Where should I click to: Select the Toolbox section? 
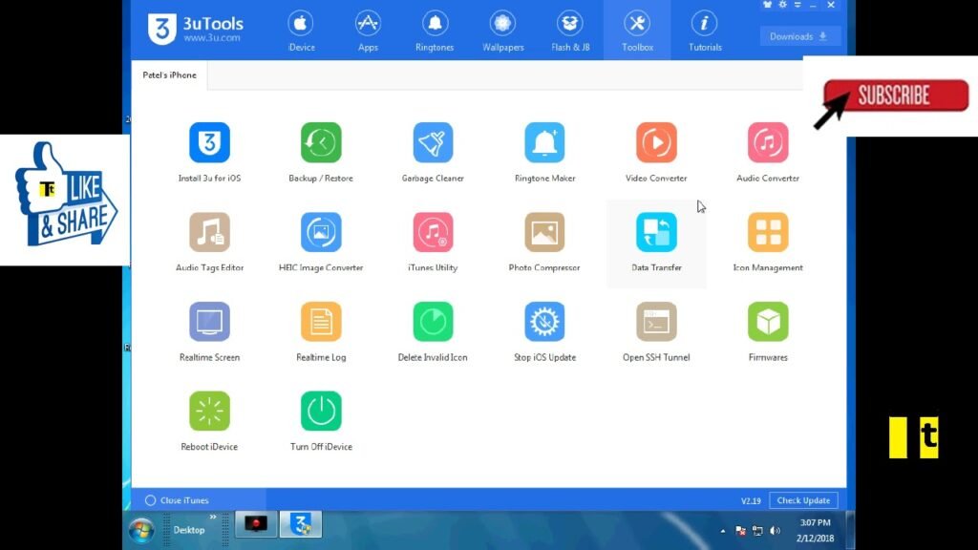pyautogui.click(x=637, y=31)
